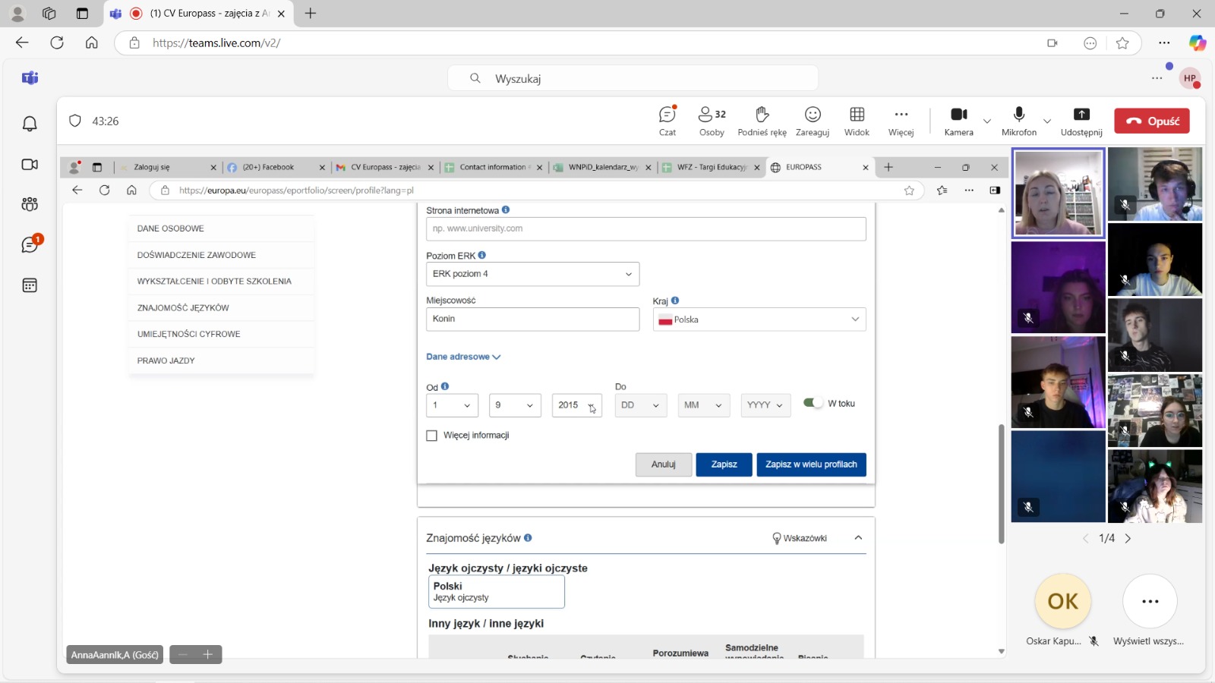Add page to favorites star icon
1215x683 pixels.
[x=1122, y=43]
